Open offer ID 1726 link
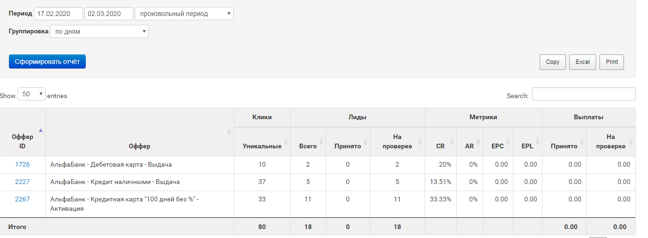The height and width of the screenshot is (238, 648). (23, 164)
